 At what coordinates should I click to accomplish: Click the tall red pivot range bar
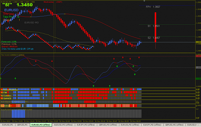click(x=155, y=27)
